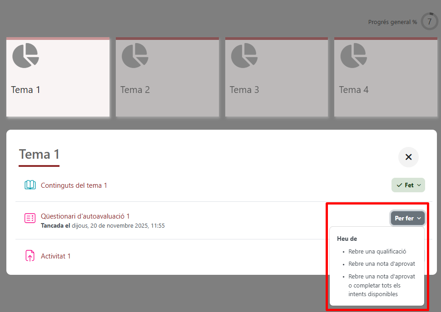Image resolution: width=441 pixels, height=312 pixels.
Task: Open the Tema 4 tile label
Action: tap(353, 90)
